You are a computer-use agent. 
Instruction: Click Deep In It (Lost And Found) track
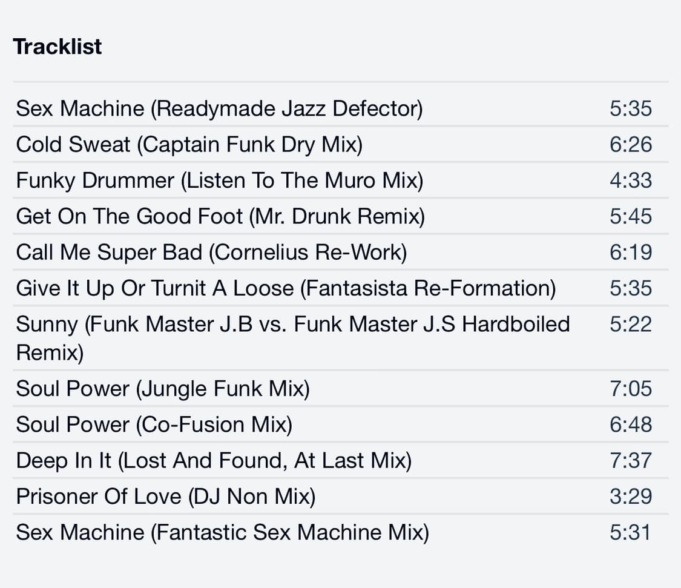tap(214, 461)
